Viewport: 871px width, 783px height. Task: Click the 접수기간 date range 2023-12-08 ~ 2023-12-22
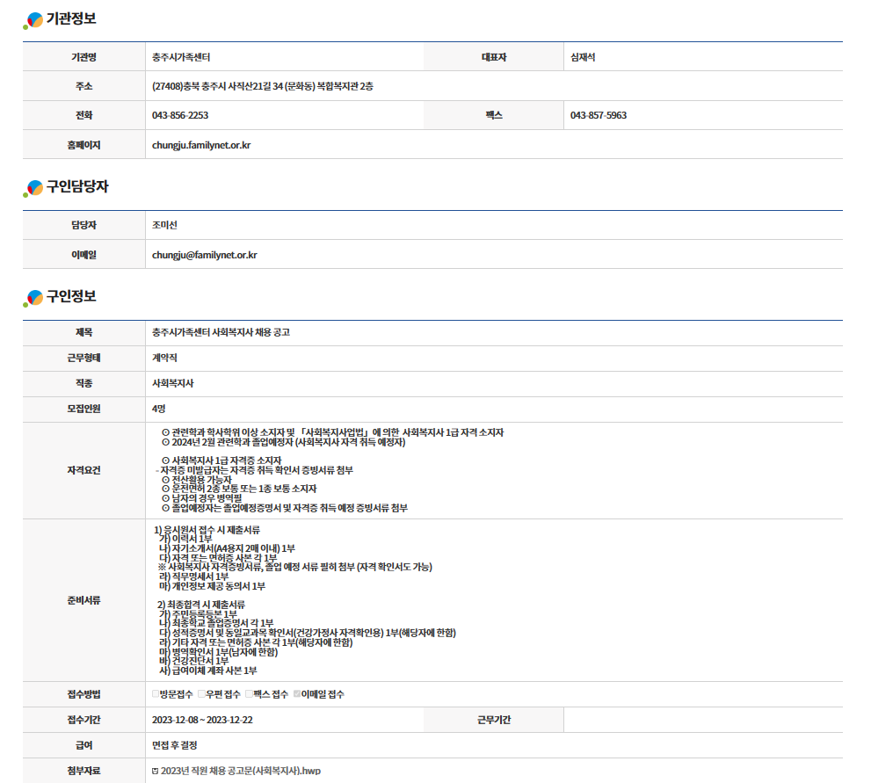click(x=202, y=720)
